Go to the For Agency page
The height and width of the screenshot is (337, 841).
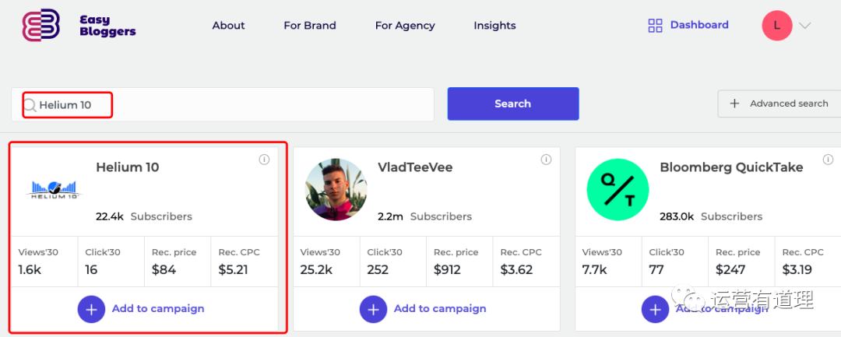(405, 26)
